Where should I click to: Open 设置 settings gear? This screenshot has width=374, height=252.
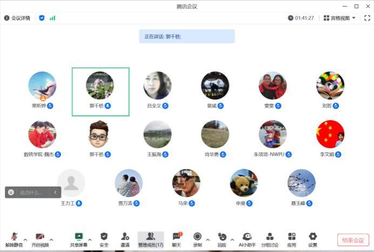[312, 238]
